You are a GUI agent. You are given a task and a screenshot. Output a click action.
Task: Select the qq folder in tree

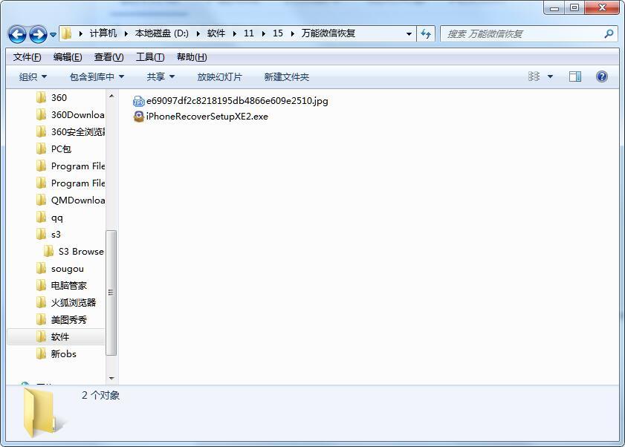click(x=57, y=218)
